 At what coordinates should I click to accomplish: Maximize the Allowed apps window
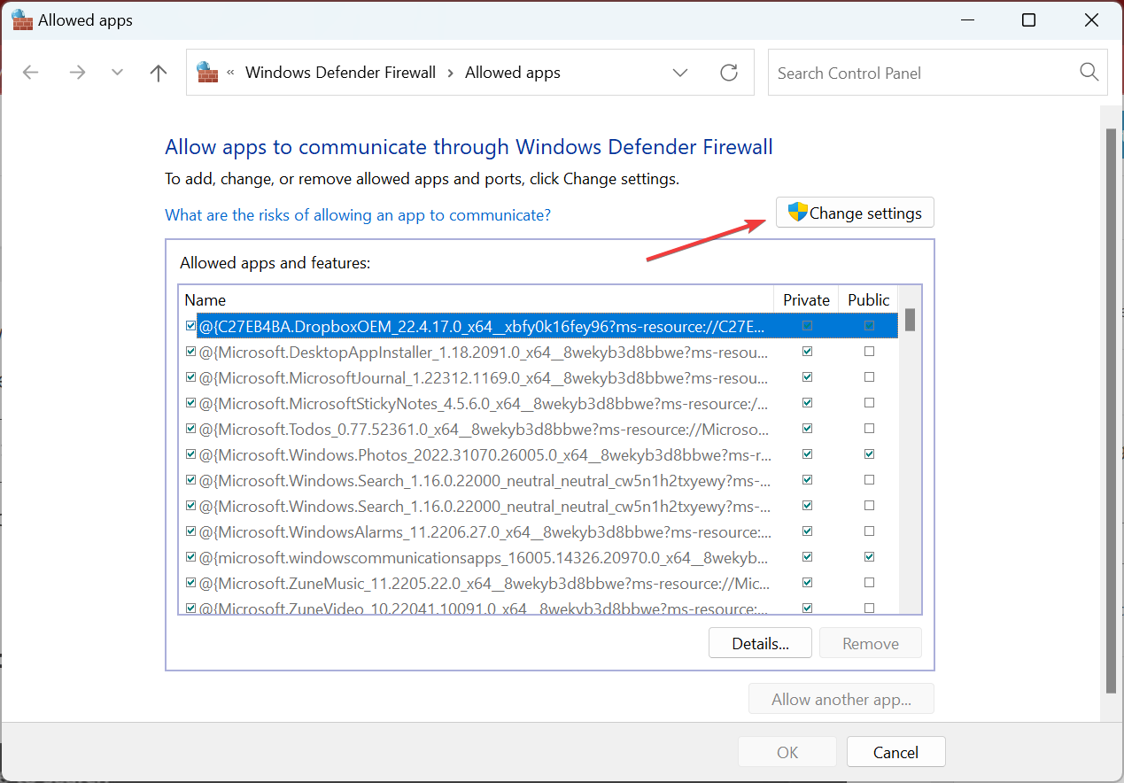coord(1028,20)
